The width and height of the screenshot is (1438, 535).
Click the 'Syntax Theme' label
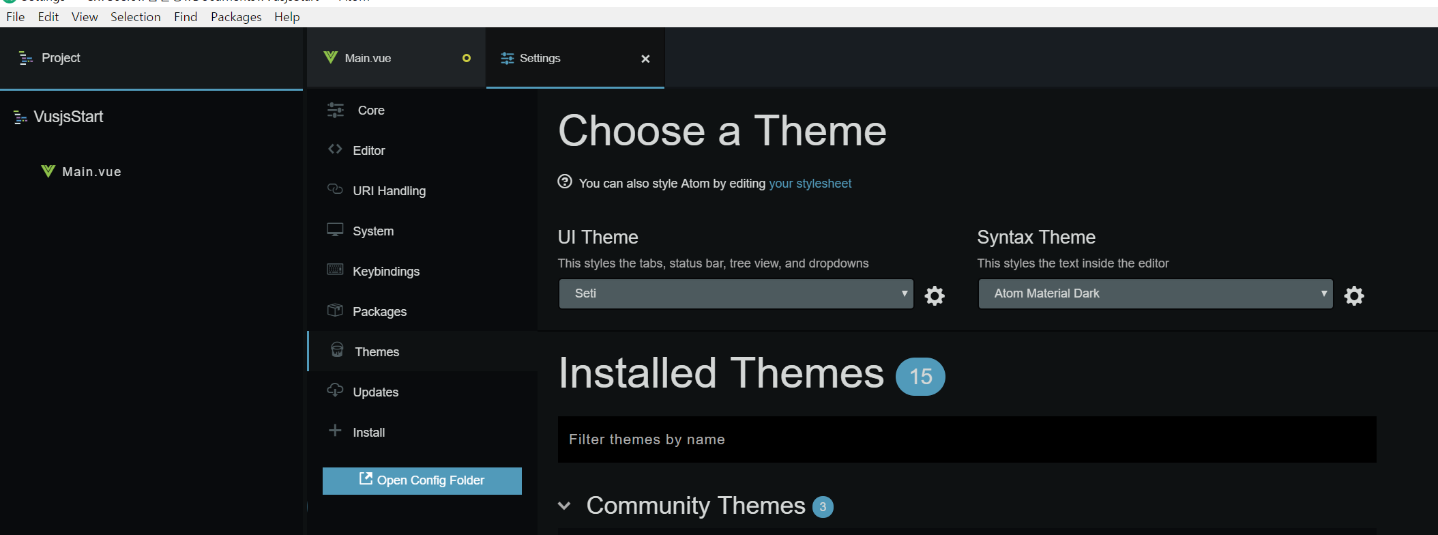(x=1036, y=237)
